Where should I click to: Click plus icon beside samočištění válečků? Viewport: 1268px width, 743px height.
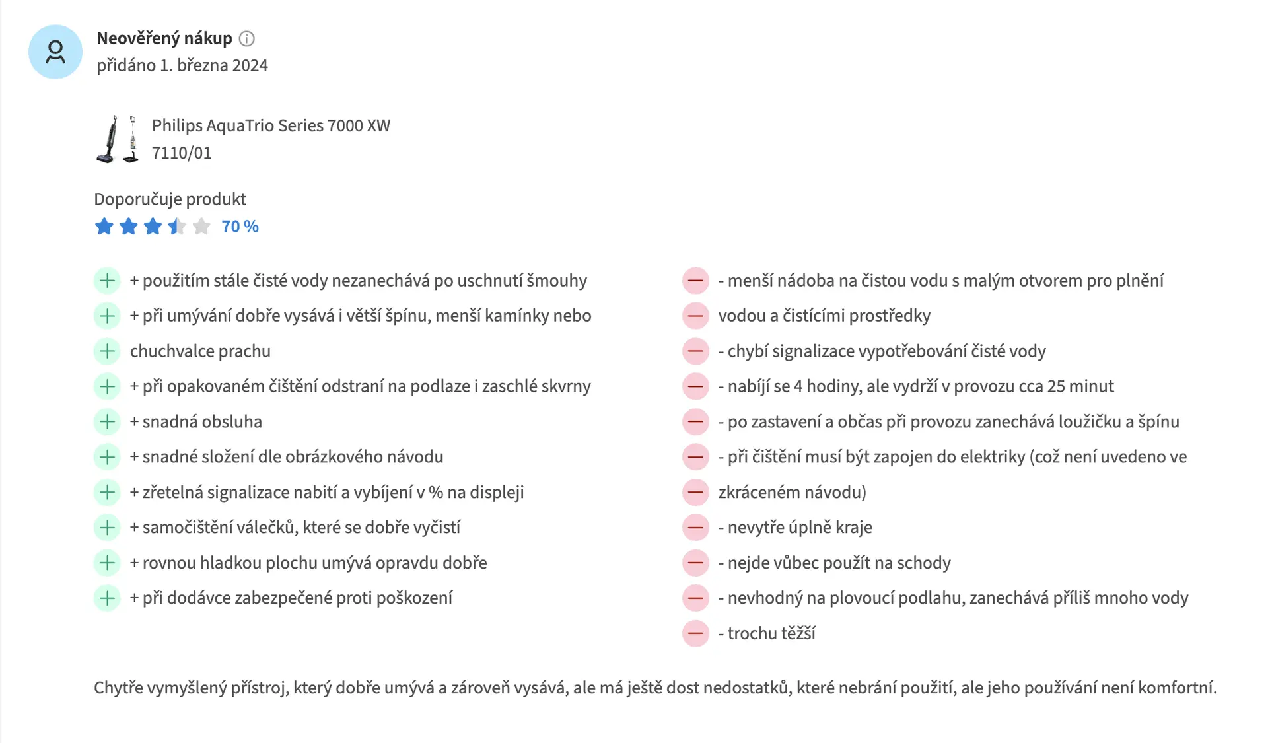pyautogui.click(x=107, y=527)
